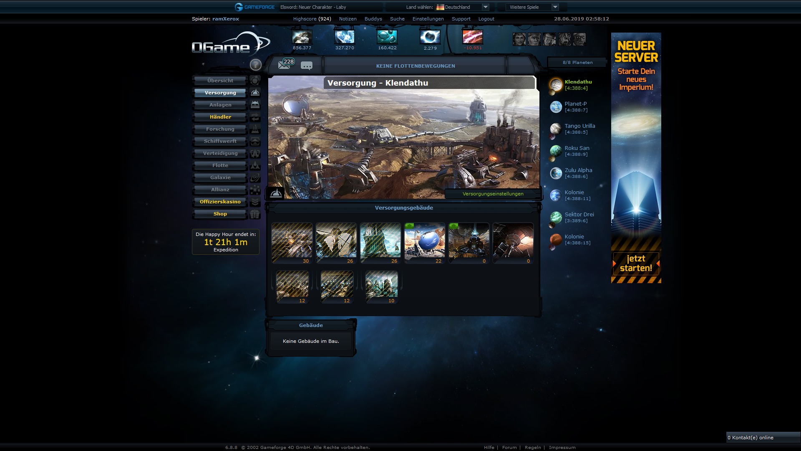Click the icon beside Allianz menu
Screen dimensions: 801x451
(255, 190)
